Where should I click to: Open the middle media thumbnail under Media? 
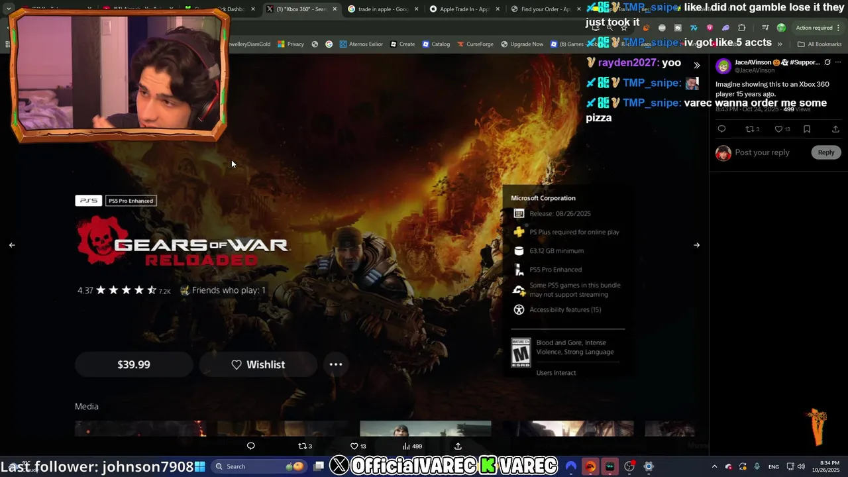pyautogui.click(x=425, y=428)
